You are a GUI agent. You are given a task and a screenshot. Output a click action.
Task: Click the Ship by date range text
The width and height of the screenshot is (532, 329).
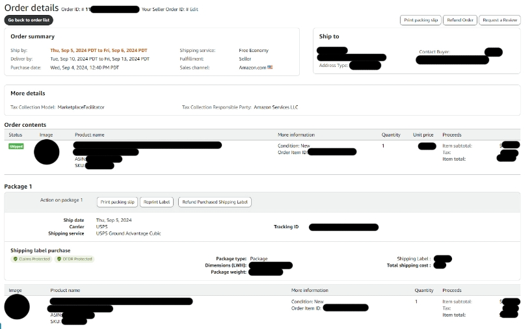(x=100, y=50)
